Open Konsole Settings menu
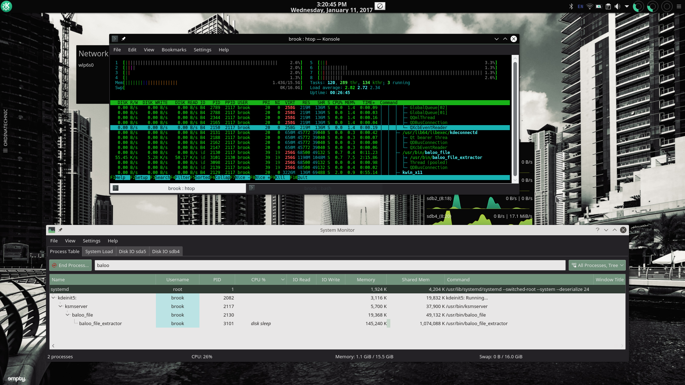Viewport: 685px width, 385px height. pos(202,50)
